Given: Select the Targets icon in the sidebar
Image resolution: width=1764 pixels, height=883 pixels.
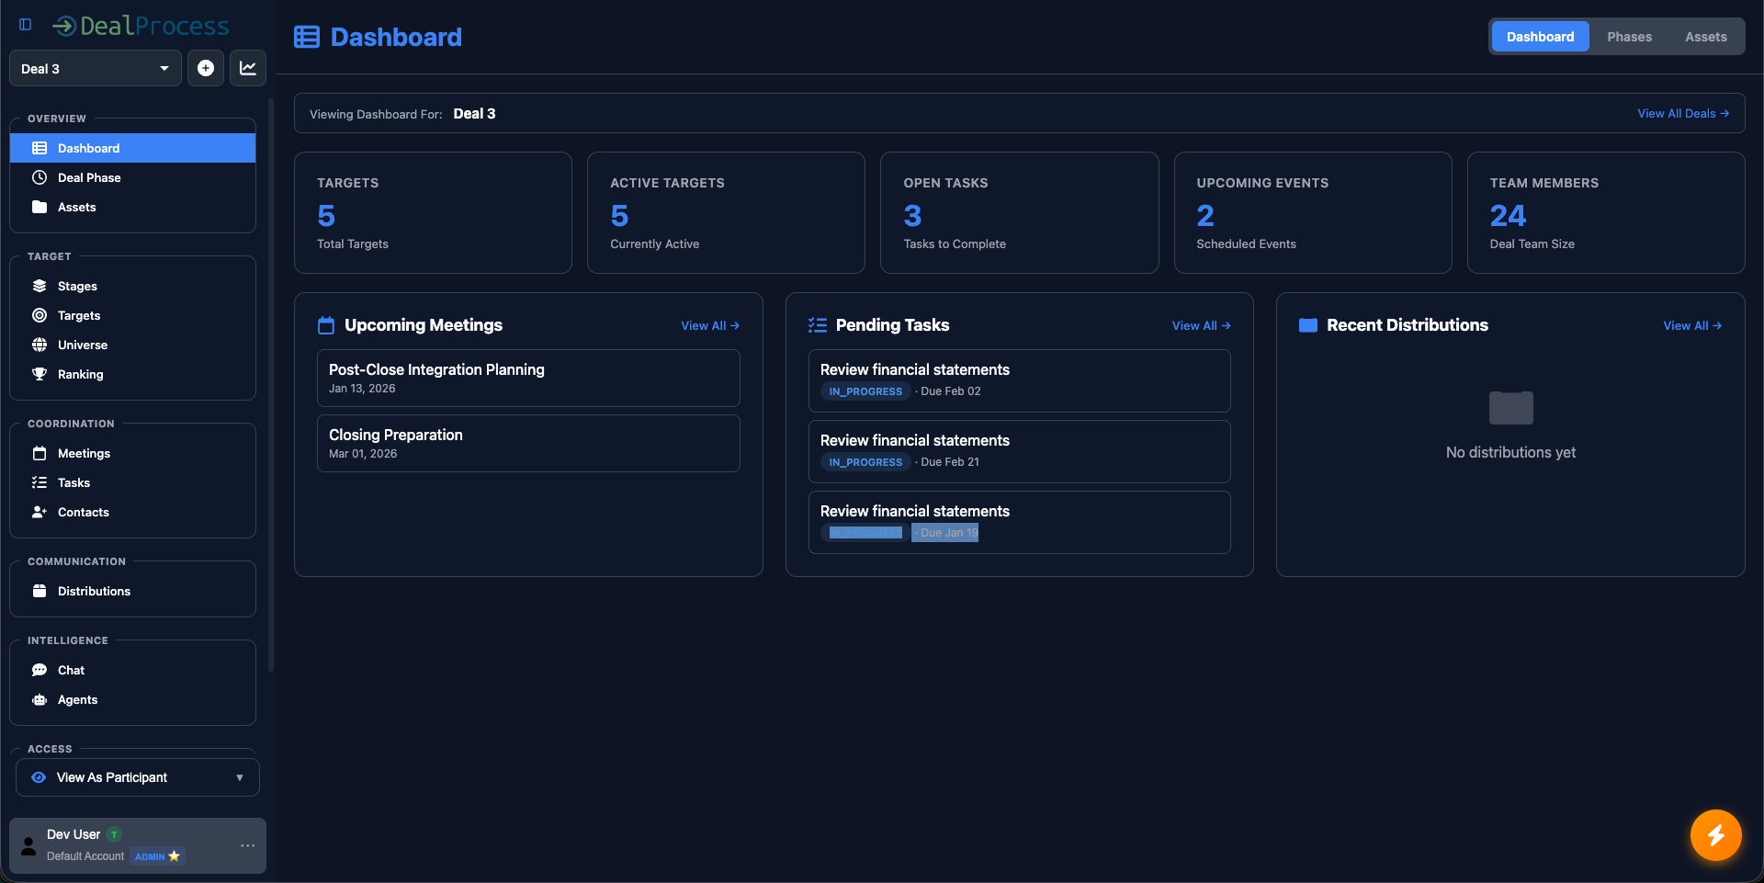Looking at the screenshot, I should [x=40, y=315].
